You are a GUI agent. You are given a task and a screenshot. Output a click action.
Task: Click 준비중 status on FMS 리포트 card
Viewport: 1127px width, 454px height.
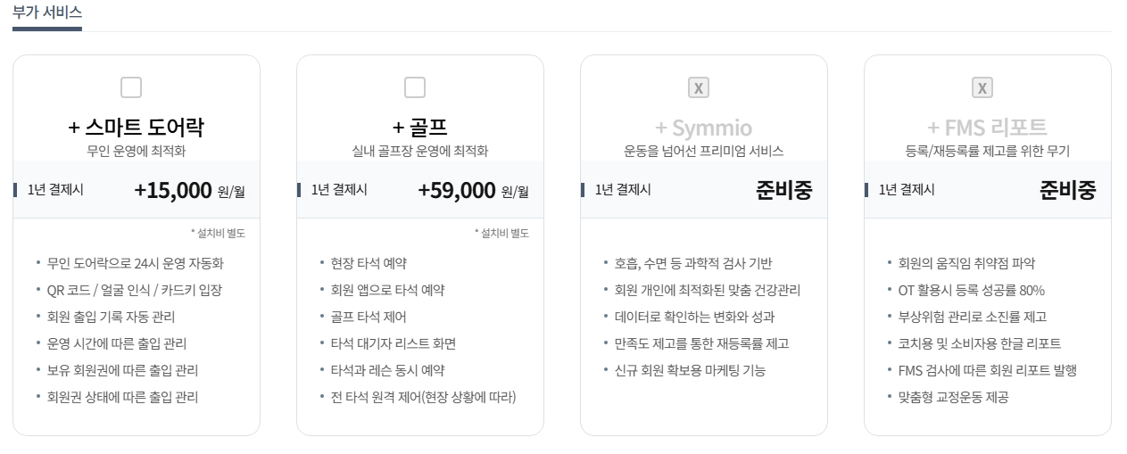pos(1067,190)
